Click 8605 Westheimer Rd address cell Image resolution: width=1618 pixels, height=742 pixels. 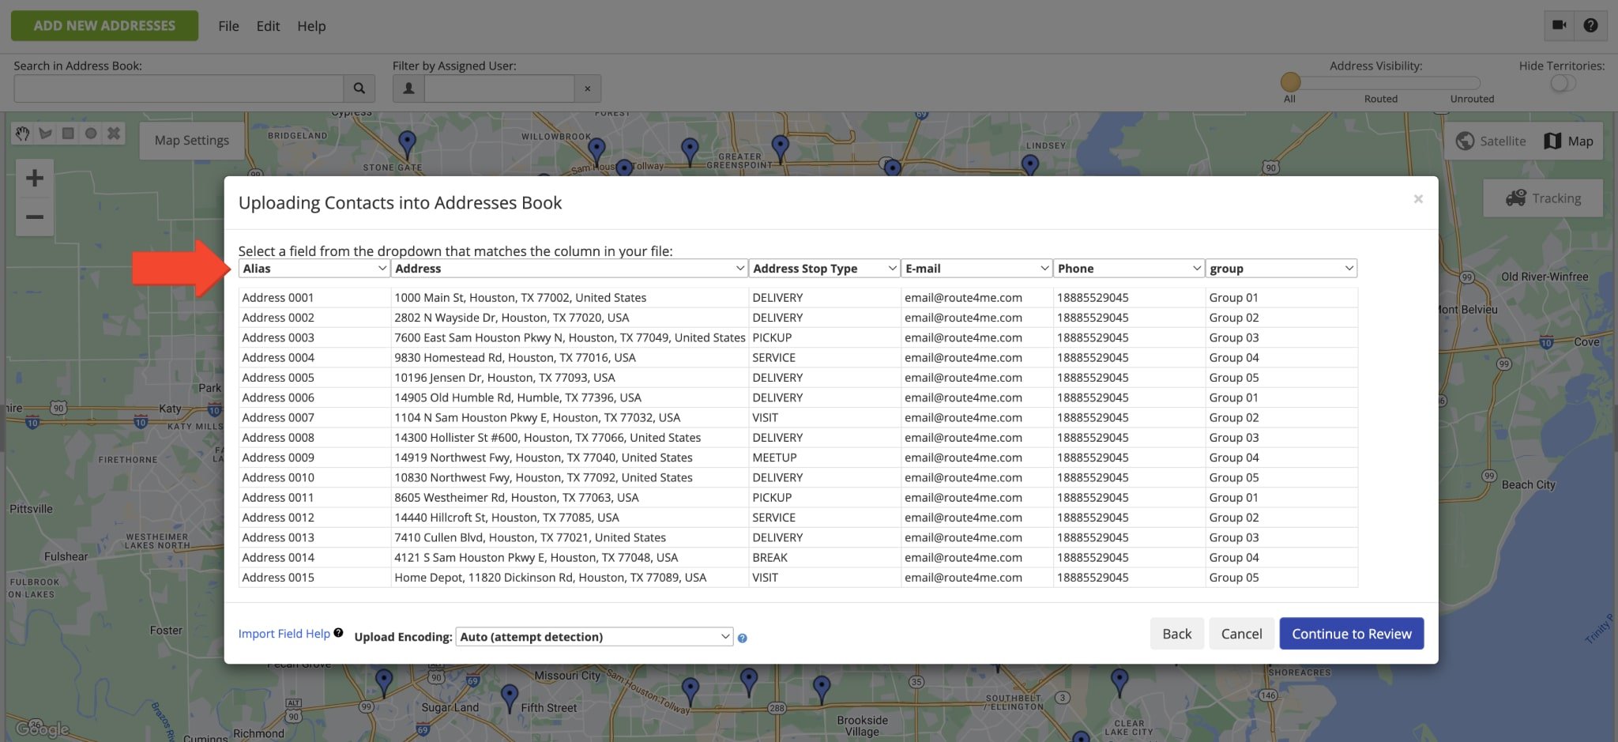click(570, 498)
